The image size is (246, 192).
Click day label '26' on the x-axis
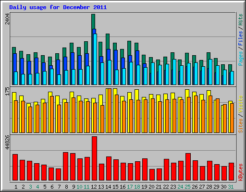[x=195, y=187]
